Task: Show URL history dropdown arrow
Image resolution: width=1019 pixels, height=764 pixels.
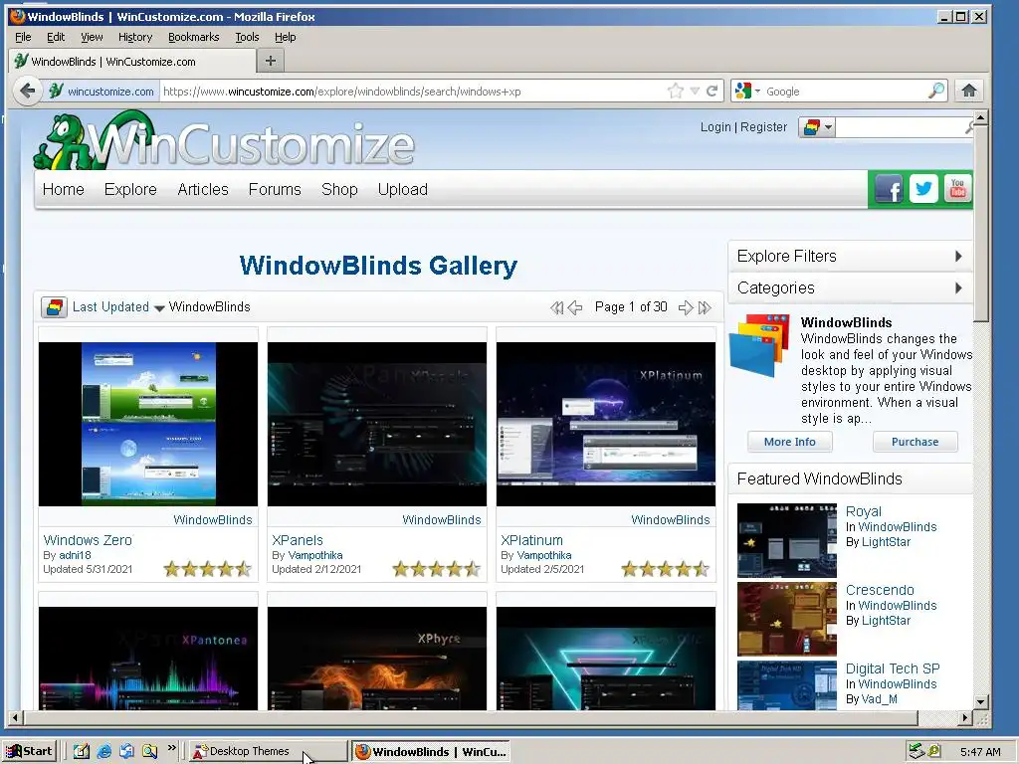Action: point(695,91)
